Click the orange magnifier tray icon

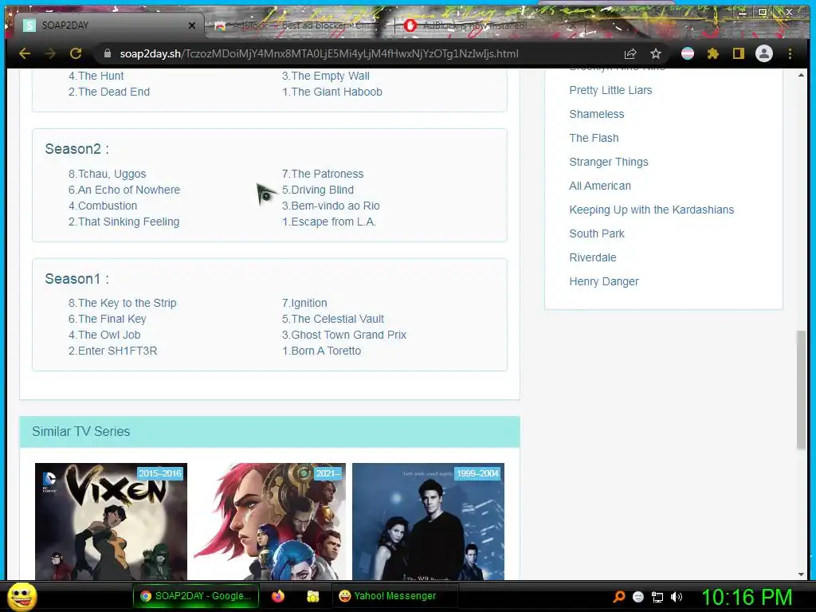[619, 597]
